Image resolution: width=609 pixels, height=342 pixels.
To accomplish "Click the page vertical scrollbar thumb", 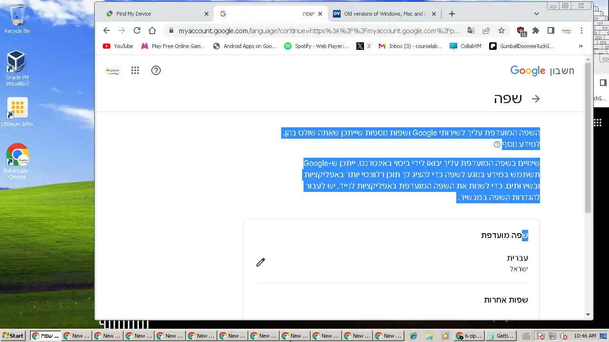I will [x=588, y=137].
